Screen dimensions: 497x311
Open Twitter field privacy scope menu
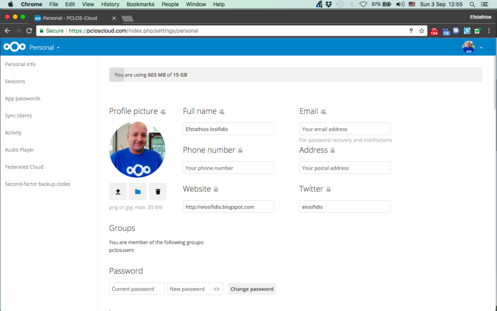point(329,189)
